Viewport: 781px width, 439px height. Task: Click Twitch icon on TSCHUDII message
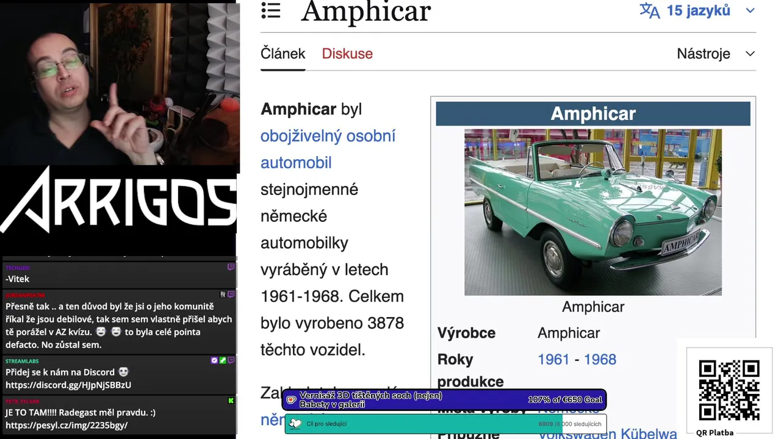click(231, 267)
